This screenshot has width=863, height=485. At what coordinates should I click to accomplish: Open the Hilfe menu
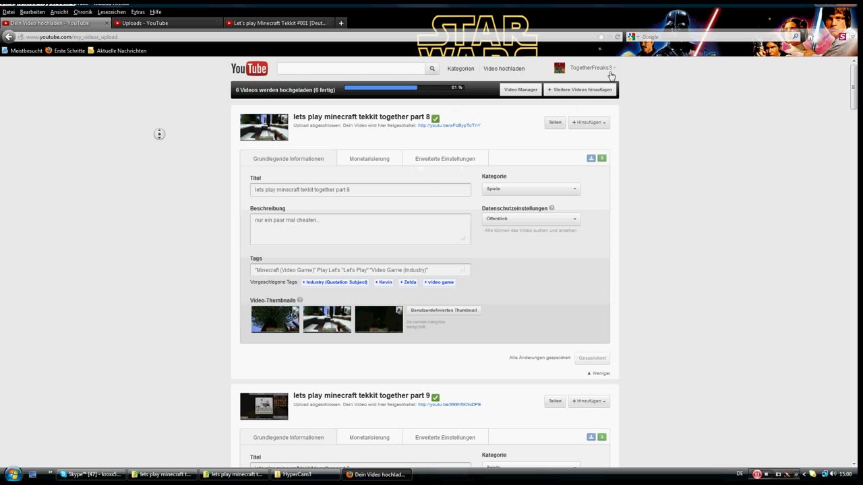[156, 12]
